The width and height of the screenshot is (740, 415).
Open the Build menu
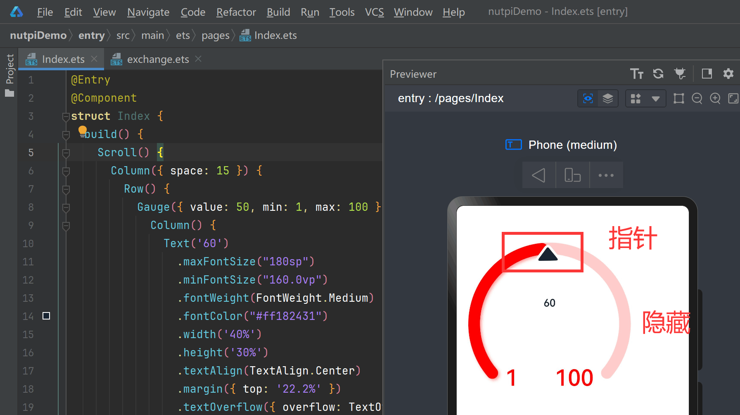(278, 12)
